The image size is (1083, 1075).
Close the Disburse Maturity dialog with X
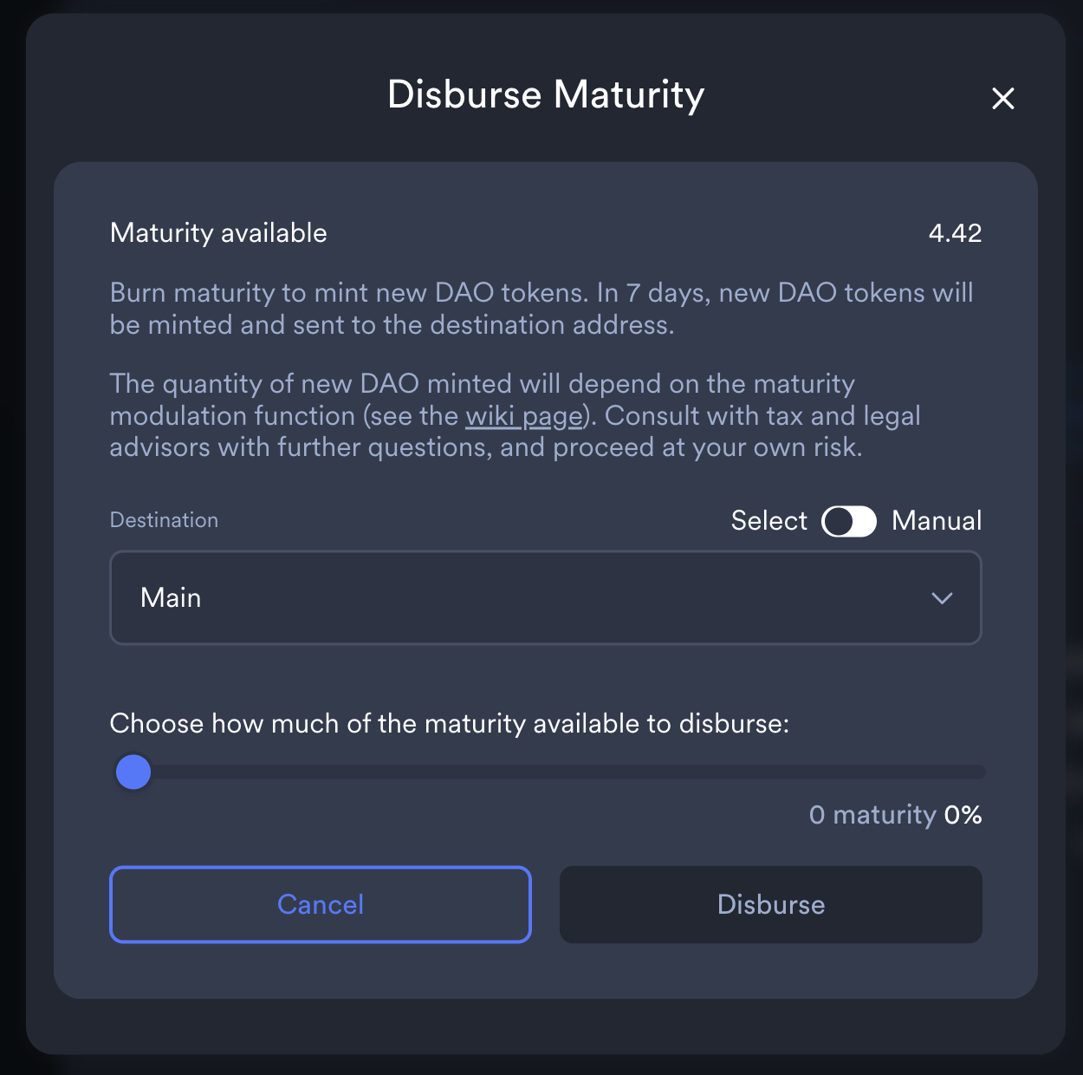click(1002, 98)
